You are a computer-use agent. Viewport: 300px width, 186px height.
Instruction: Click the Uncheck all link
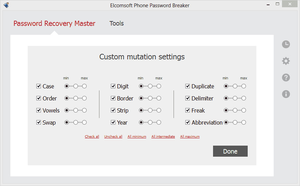pyautogui.click(x=113, y=137)
